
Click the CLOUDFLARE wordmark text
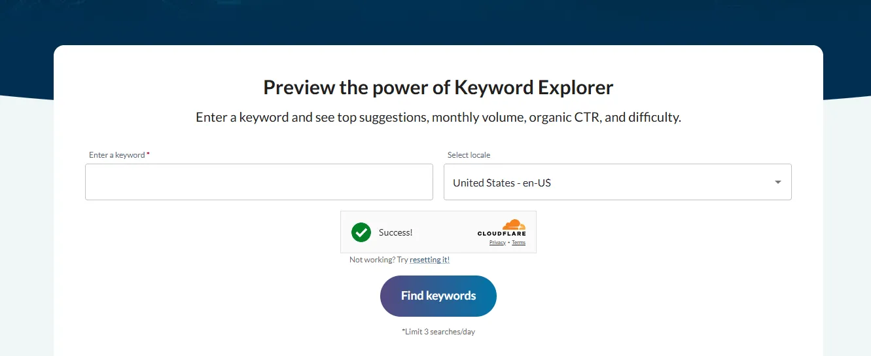coord(501,234)
